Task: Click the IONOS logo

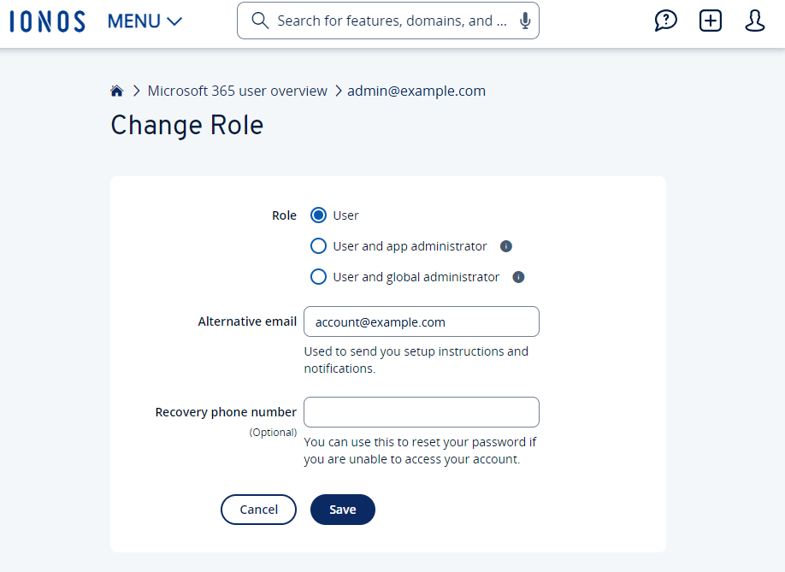Action: coord(48,21)
